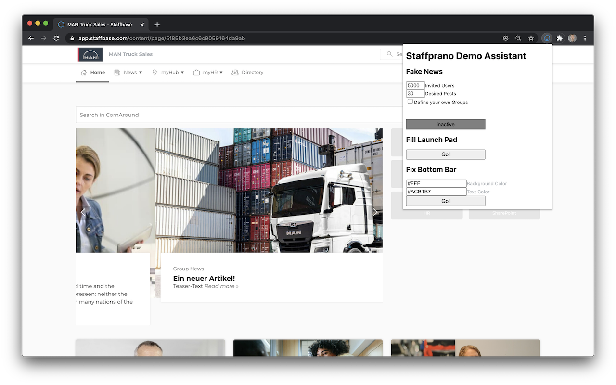The image size is (616, 385).
Task: Click the zoom magnifier icon in address bar
Action: [518, 38]
